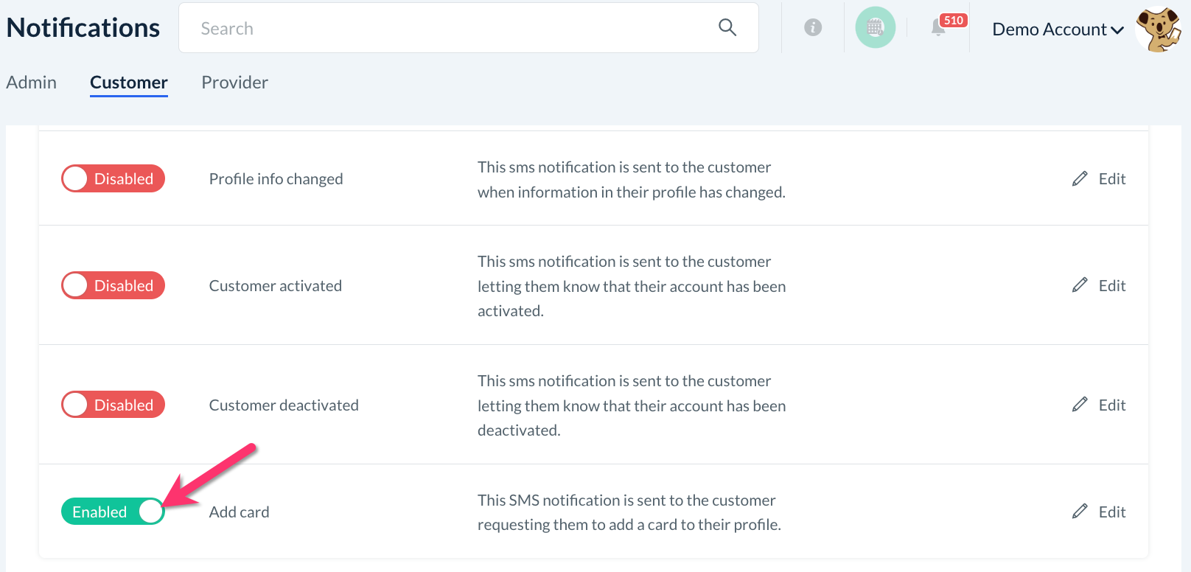
Task: Disable the Add card notification toggle
Action: (113, 512)
